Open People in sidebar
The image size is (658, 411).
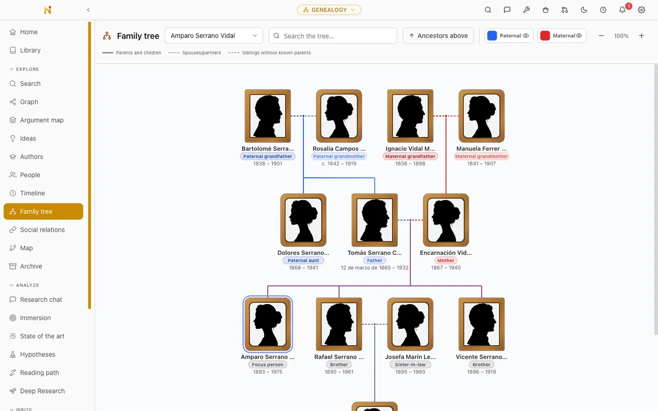43,175
